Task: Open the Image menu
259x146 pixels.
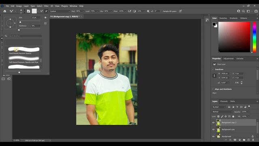Action: (19, 6)
